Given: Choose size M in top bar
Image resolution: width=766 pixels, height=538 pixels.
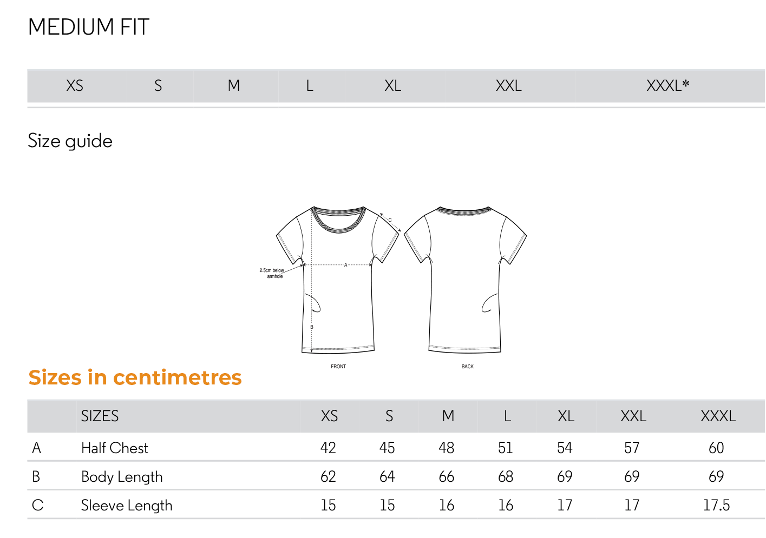Looking at the screenshot, I should point(234,86).
